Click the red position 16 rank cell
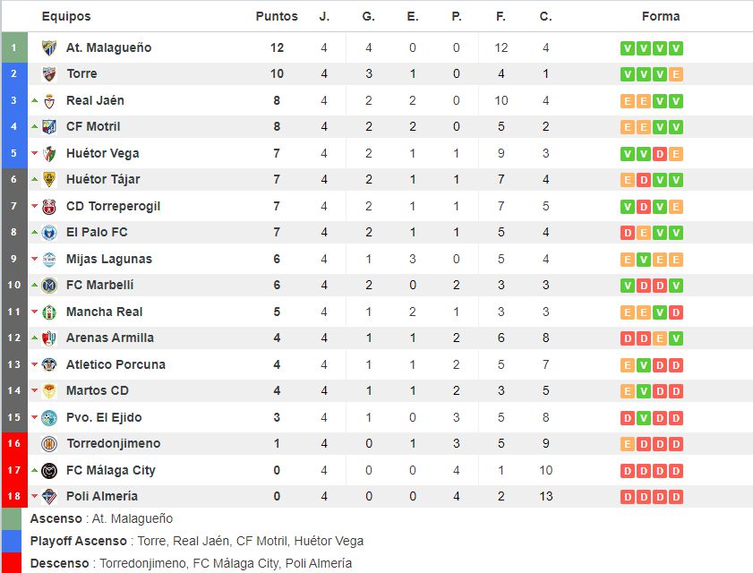 (x=14, y=443)
